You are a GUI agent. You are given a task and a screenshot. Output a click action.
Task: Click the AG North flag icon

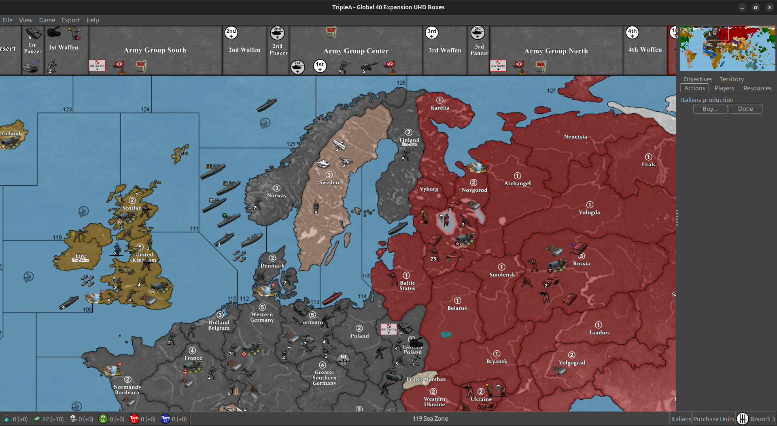498,66
